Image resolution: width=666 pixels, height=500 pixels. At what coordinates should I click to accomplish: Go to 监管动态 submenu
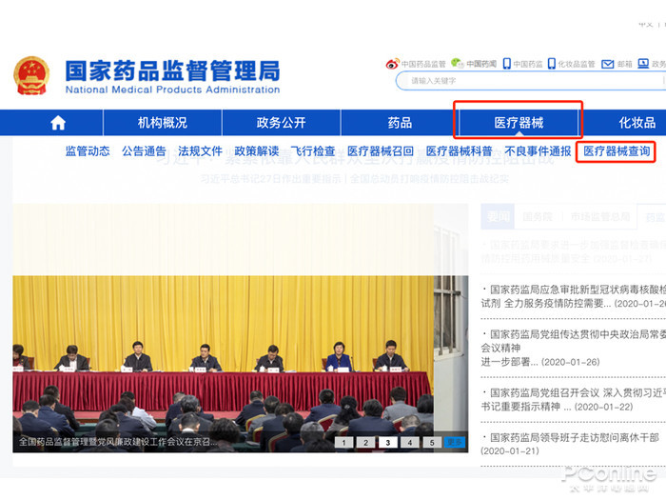click(88, 150)
